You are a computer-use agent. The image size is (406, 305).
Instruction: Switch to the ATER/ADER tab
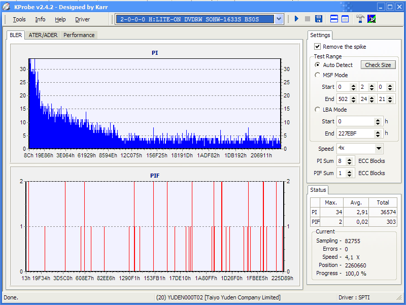coord(43,35)
